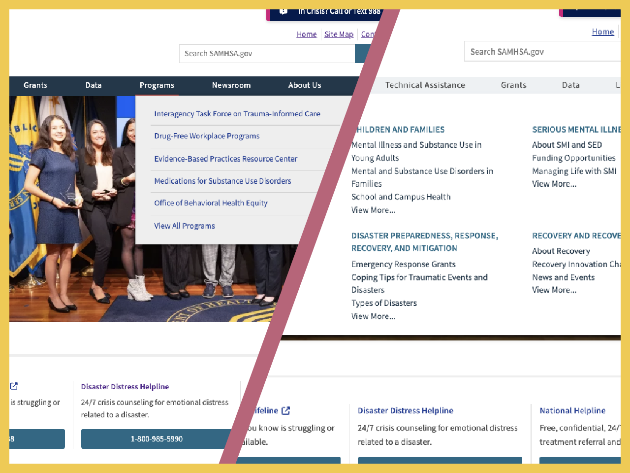This screenshot has height=473, width=630.
Task: Select Evidence-Based Practices Resource Center
Action: pos(225,159)
